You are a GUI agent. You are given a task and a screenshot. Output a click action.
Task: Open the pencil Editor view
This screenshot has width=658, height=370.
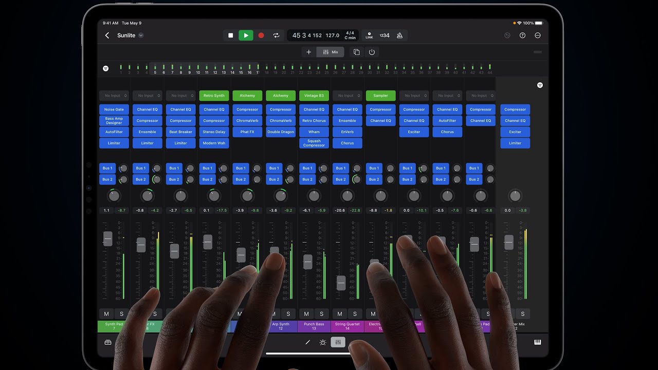click(x=308, y=342)
